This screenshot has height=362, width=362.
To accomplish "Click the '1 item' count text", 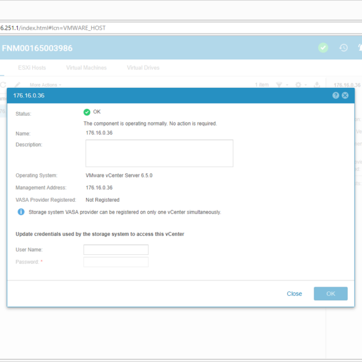I will (x=262, y=85).
